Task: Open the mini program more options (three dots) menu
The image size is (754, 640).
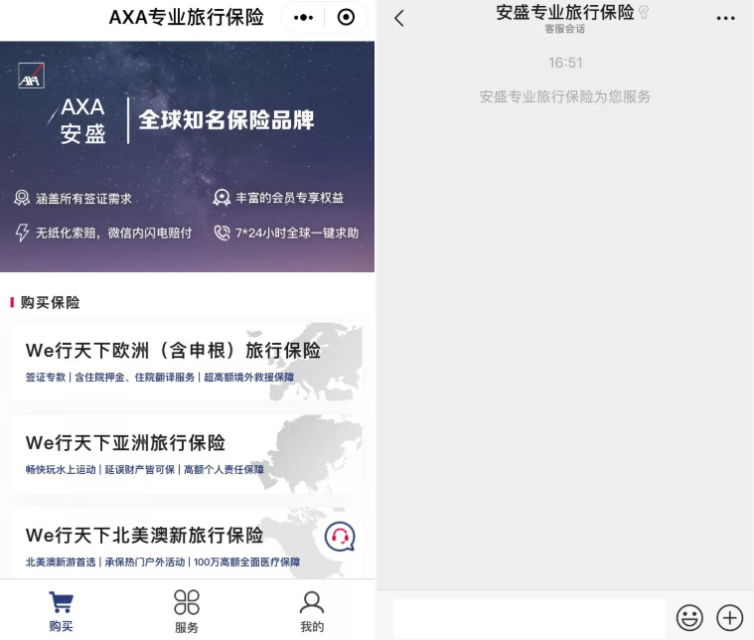Action: pos(303,18)
